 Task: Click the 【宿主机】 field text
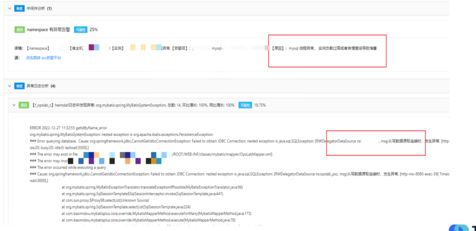tap(77, 48)
